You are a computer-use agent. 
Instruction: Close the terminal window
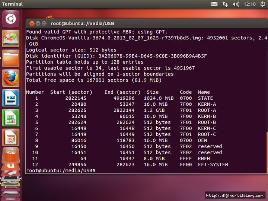[32, 23]
